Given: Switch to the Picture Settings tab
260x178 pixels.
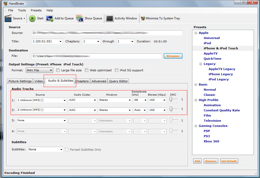Looking at the screenshot, I should point(20,81).
